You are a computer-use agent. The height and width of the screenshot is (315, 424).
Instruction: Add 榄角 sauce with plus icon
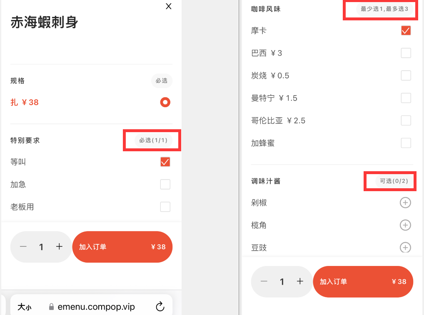point(405,225)
